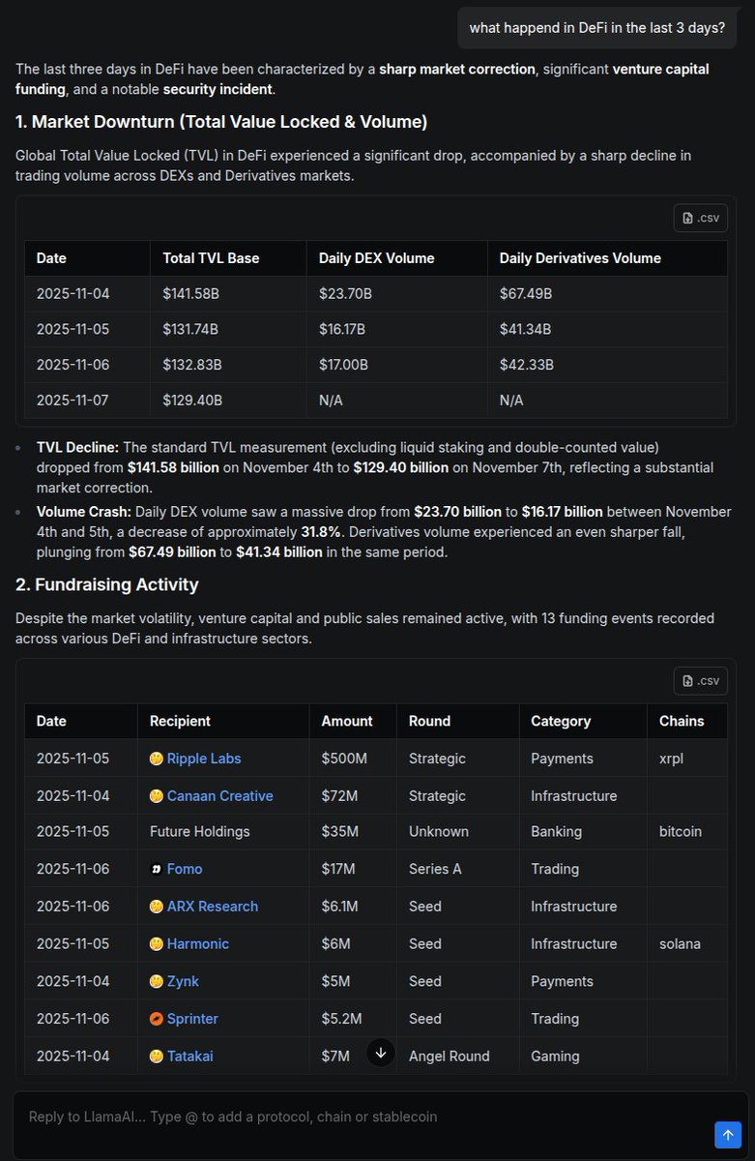Click the Canaan Creative logo icon

click(x=156, y=795)
